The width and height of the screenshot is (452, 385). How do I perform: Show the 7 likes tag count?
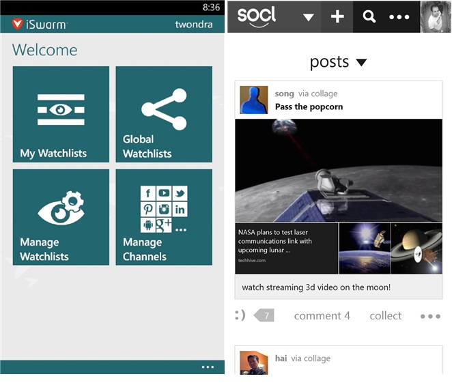tap(264, 315)
